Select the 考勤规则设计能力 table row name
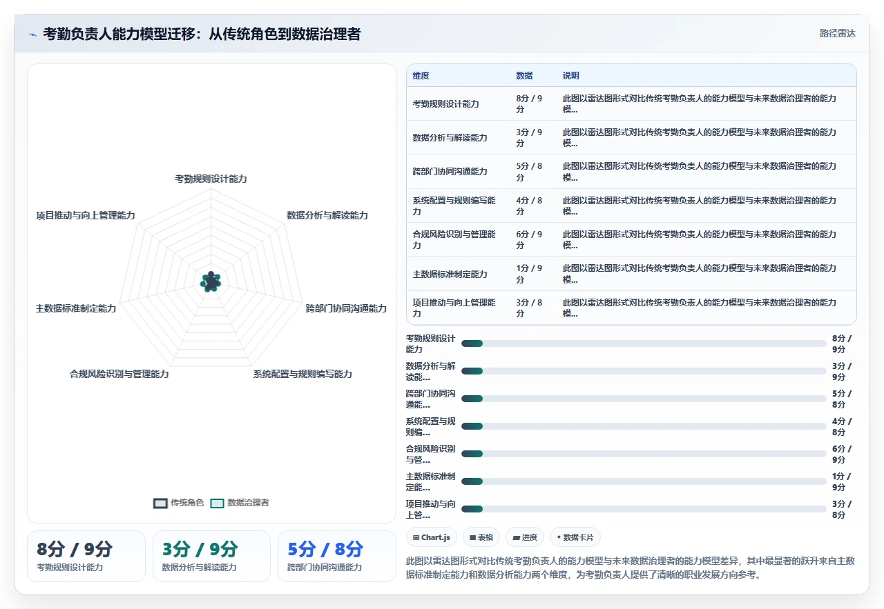The height and width of the screenshot is (609, 884). [x=445, y=104]
